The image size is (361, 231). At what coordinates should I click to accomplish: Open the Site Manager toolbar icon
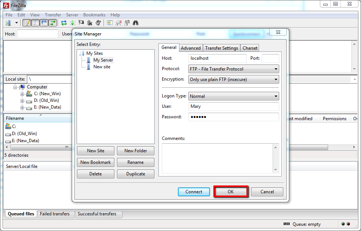pyautogui.click(x=8, y=23)
